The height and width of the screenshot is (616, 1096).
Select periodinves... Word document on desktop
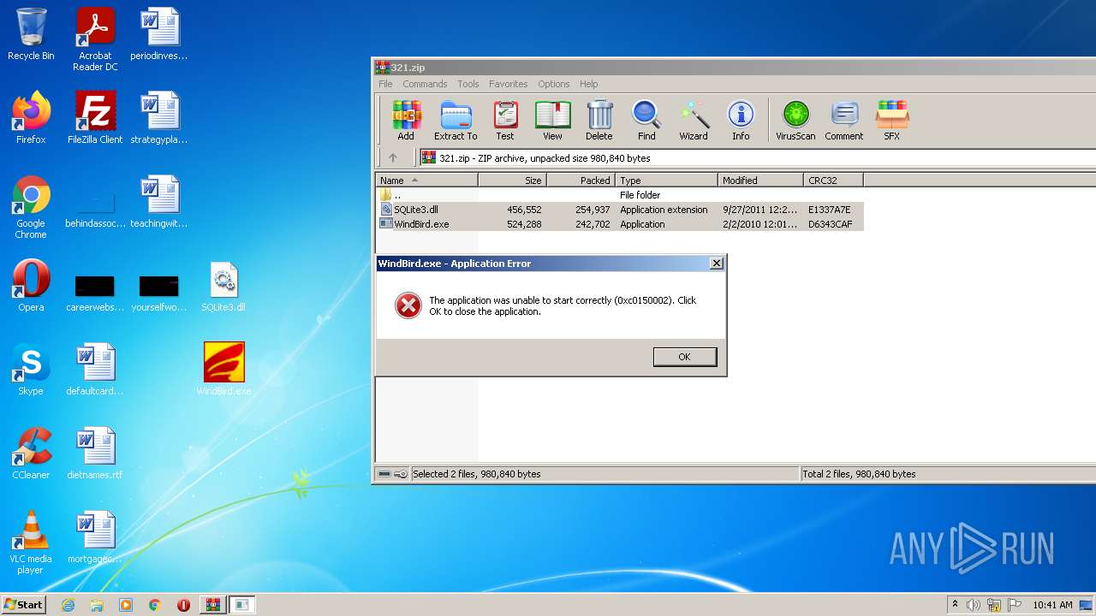pyautogui.click(x=159, y=34)
